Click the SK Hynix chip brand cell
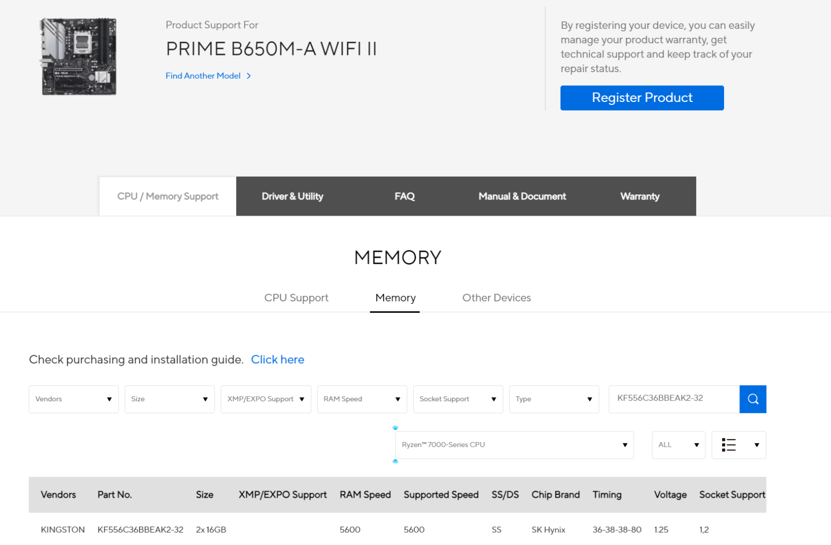The width and height of the screenshot is (831, 545). pos(548,529)
